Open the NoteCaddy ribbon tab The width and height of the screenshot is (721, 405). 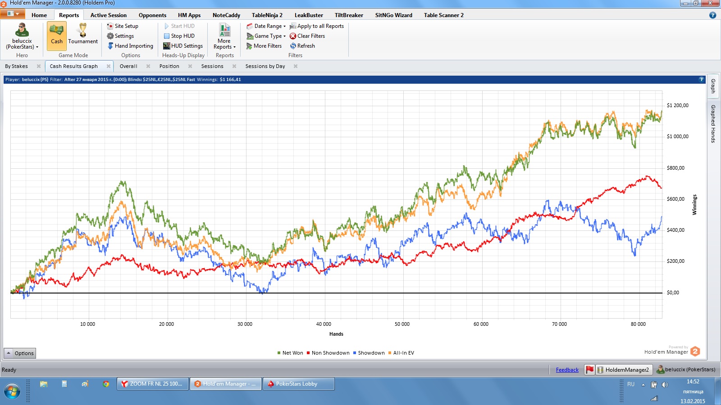pyautogui.click(x=226, y=15)
